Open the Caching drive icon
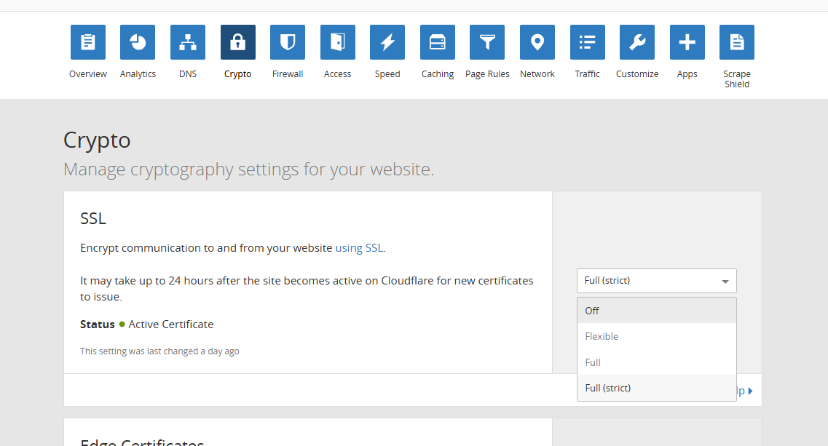The width and height of the screenshot is (828, 446). pyautogui.click(x=438, y=42)
